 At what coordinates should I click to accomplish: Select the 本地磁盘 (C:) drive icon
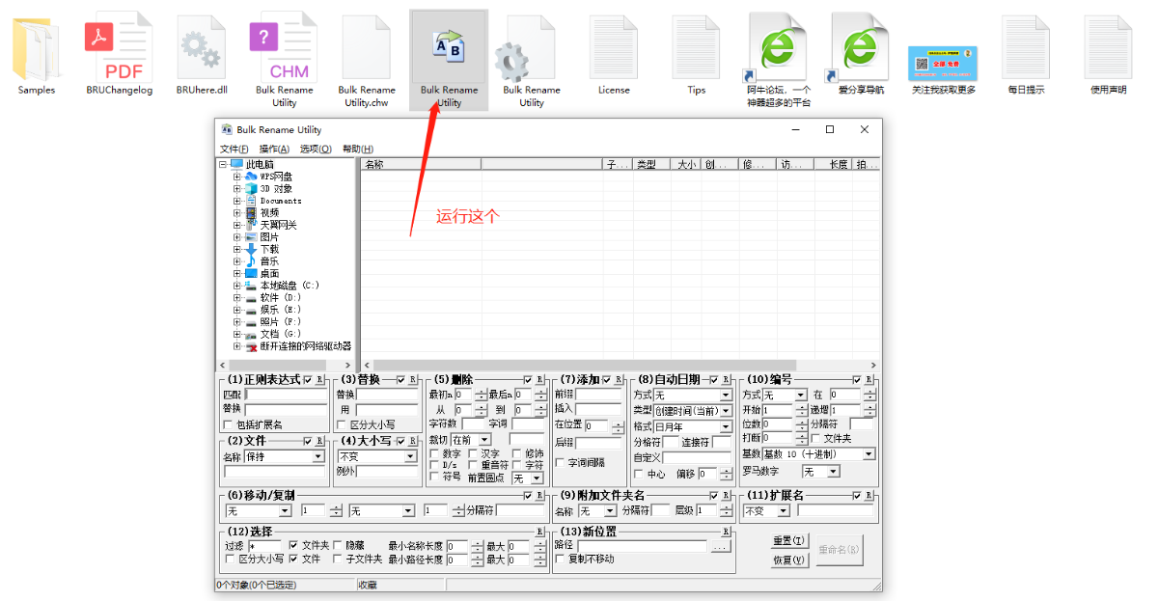point(251,286)
